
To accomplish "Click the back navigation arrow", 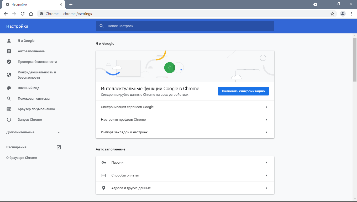I will [6, 14].
